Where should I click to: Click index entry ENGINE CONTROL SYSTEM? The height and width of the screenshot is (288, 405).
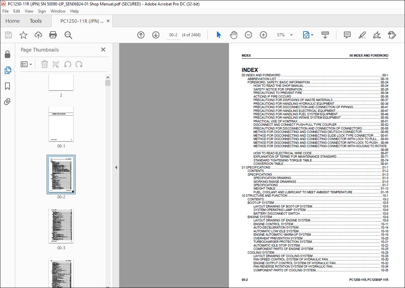(273, 224)
